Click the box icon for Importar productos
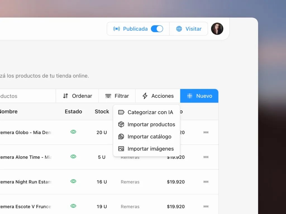This screenshot has height=214, width=286. (121, 125)
